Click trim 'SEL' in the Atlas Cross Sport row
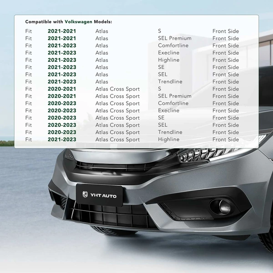 coord(162,125)
